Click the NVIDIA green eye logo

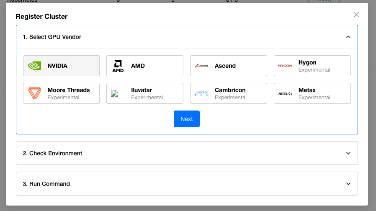pyautogui.click(x=34, y=66)
